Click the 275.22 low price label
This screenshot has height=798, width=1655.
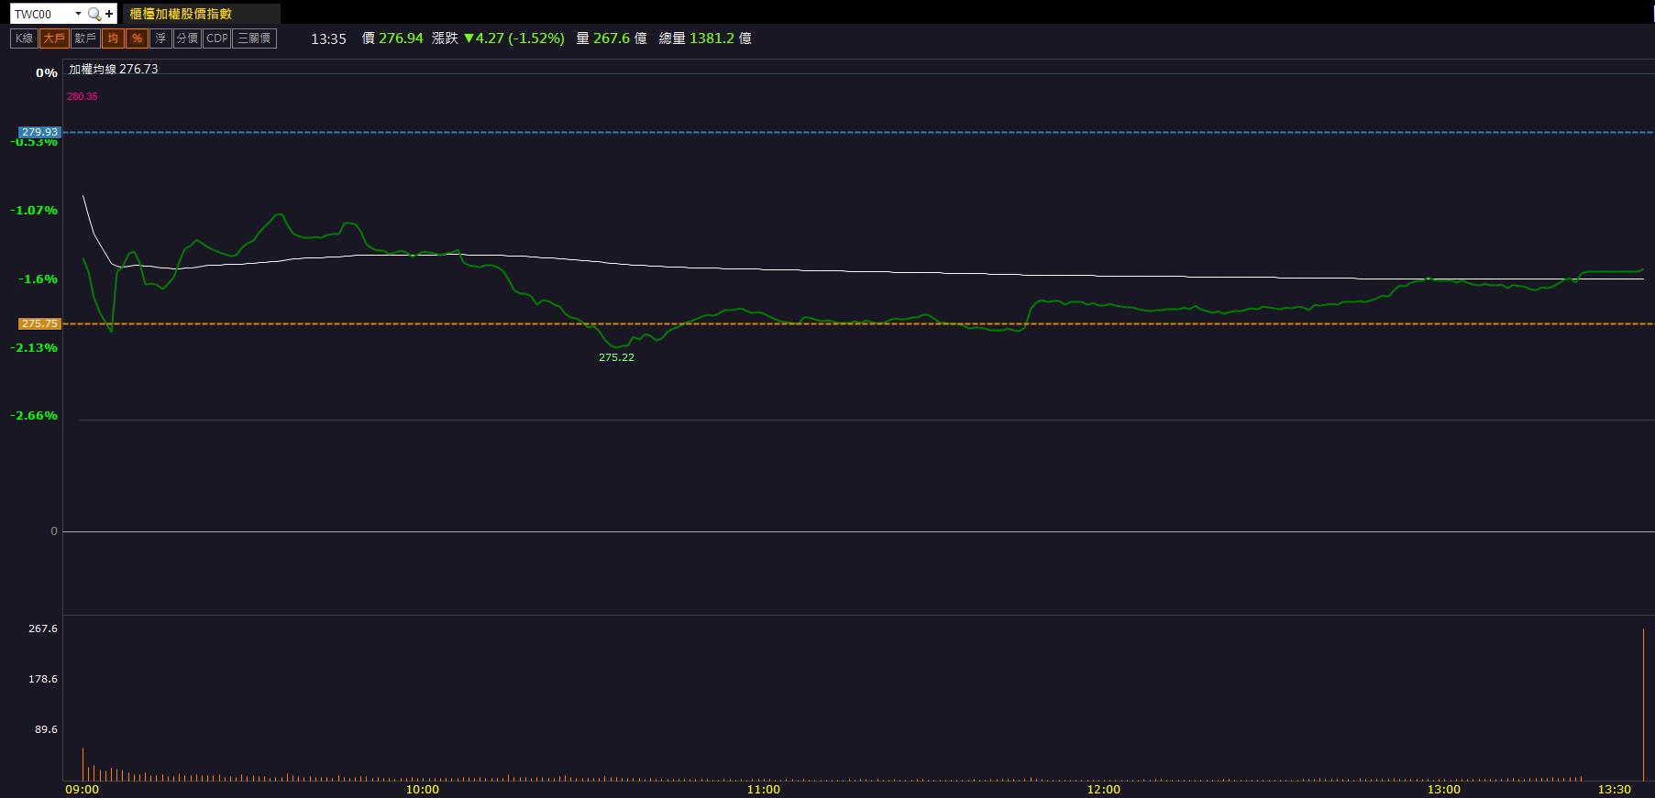(616, 357)
